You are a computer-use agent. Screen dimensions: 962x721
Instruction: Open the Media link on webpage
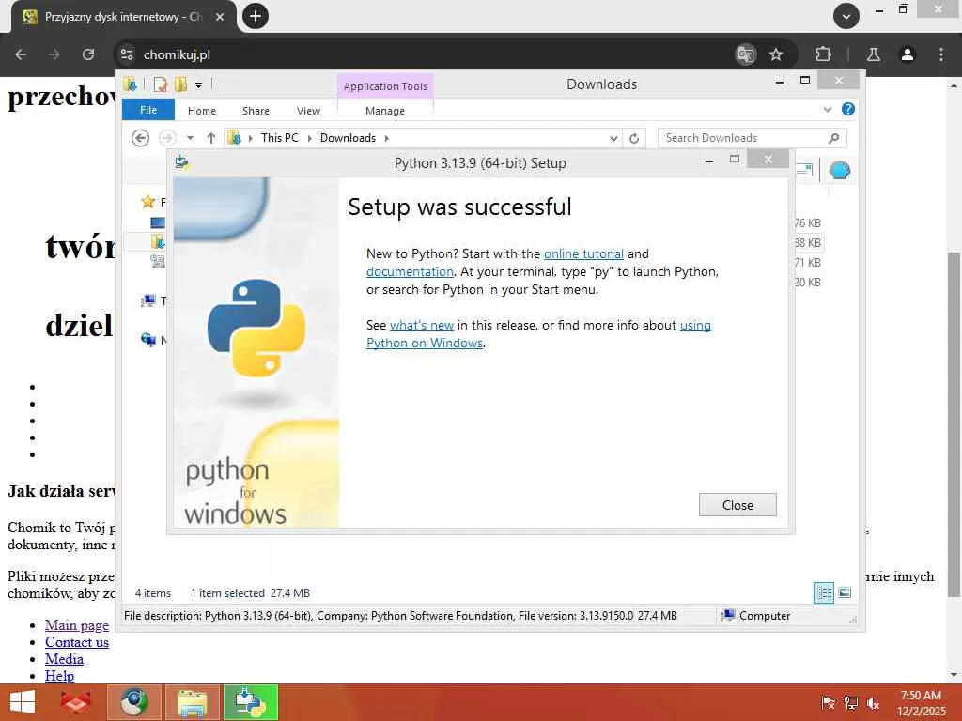pyautogui.click(x=64, y=659)
